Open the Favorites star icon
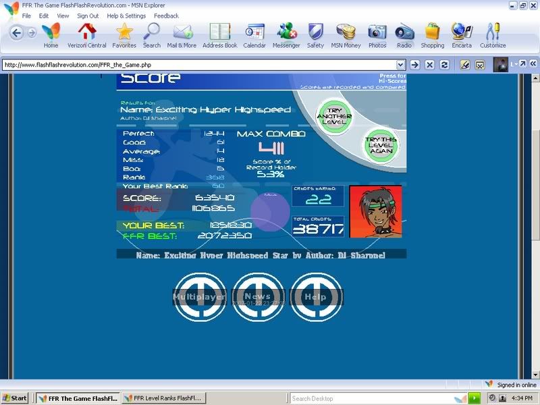The width and height of the screenshot is (540, 405). click(124, 32)
